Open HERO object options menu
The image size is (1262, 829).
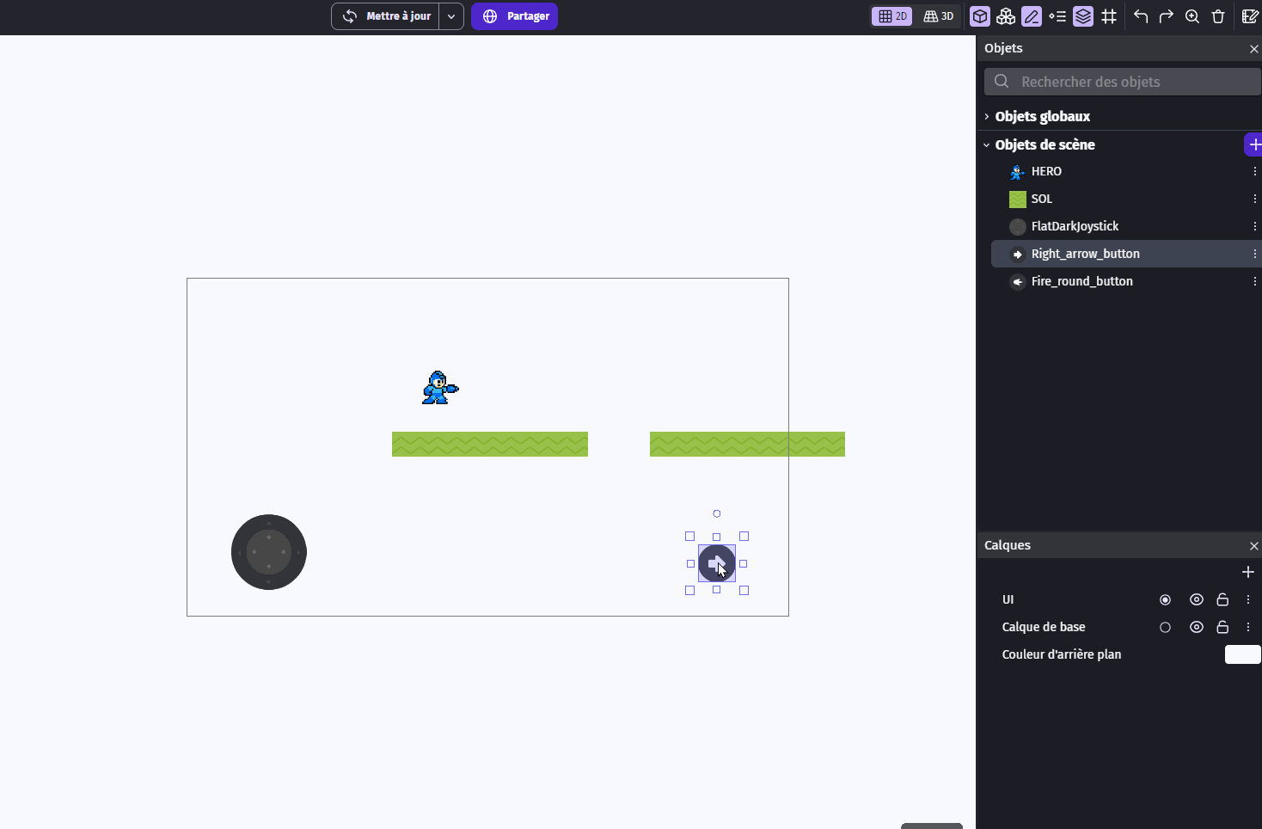point(1255,171)
